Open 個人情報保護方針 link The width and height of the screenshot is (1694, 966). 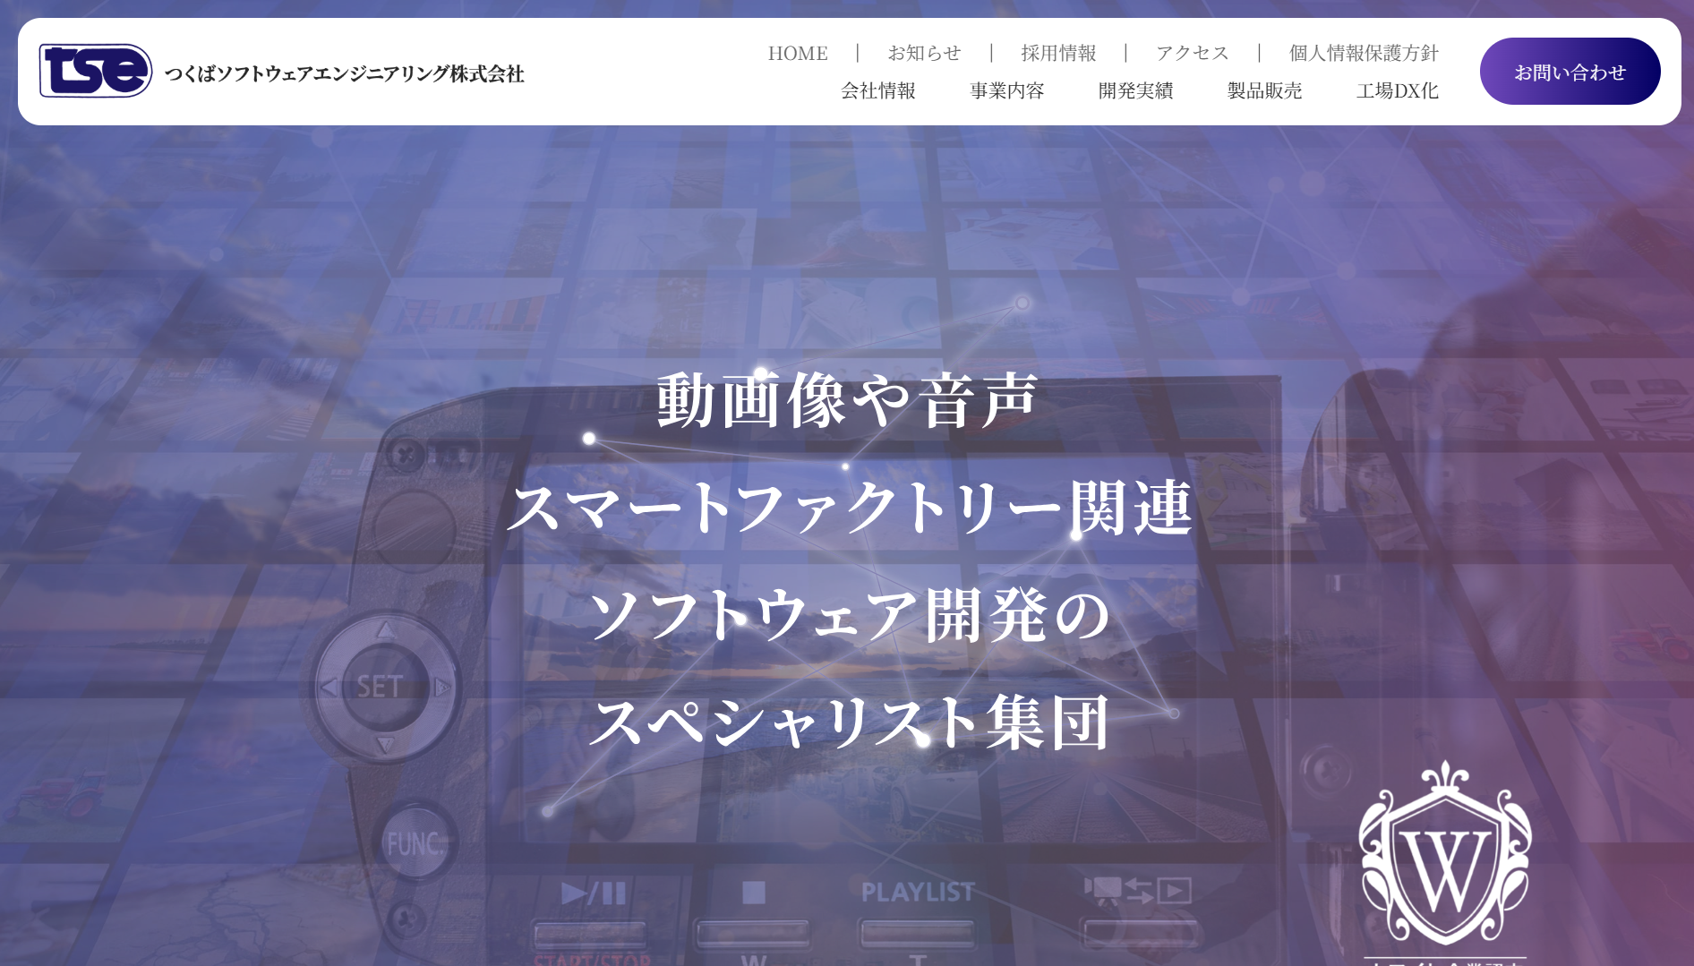pos(1363,53)
